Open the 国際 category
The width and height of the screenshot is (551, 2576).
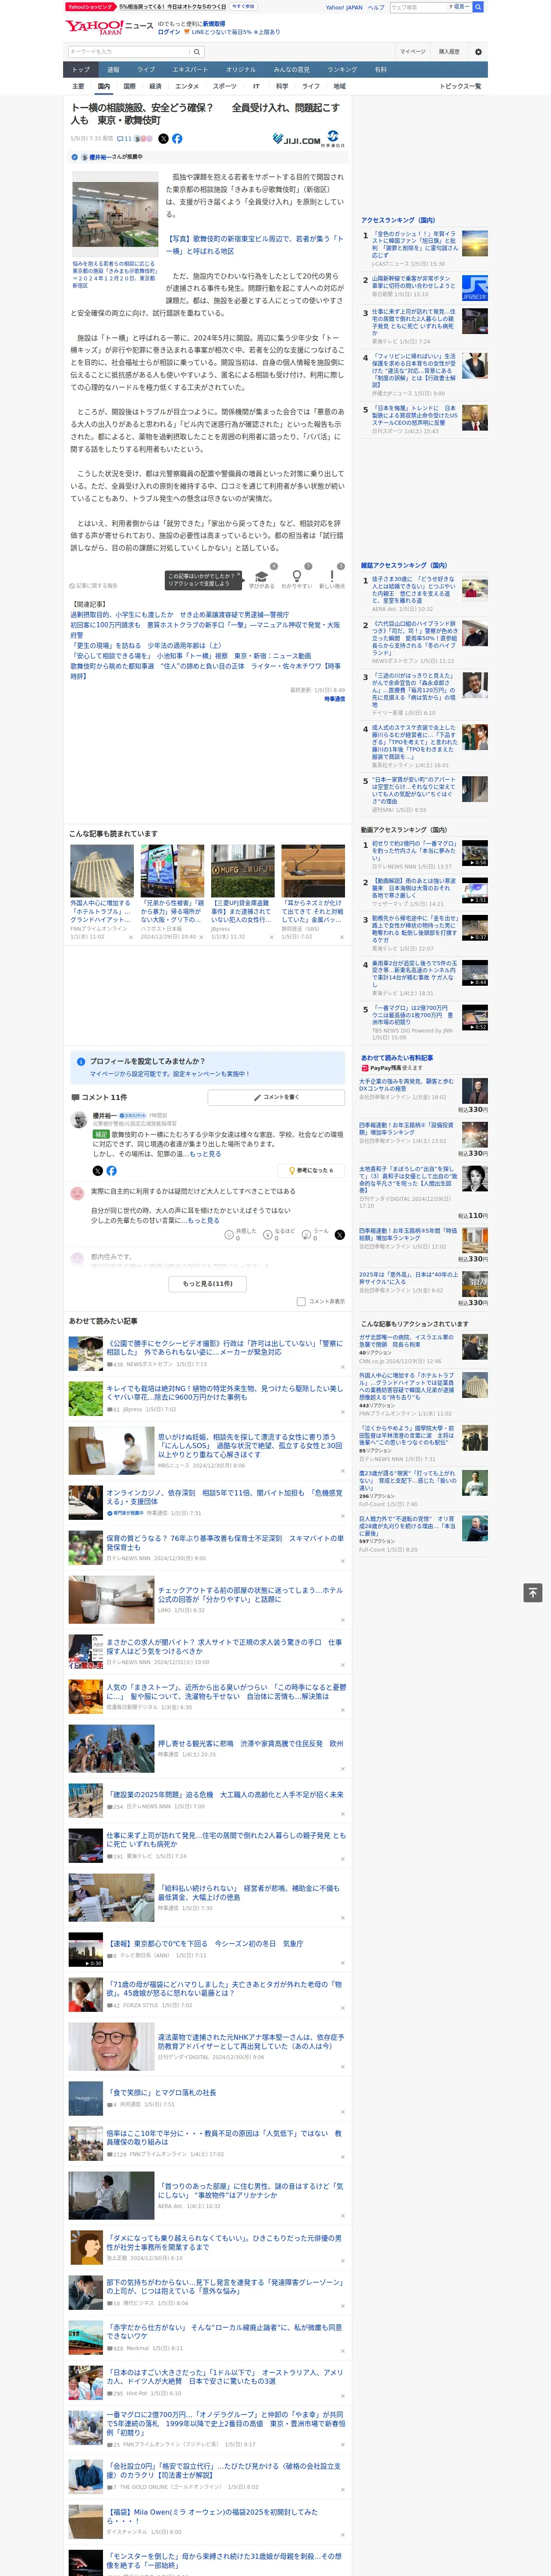(129, 86)
